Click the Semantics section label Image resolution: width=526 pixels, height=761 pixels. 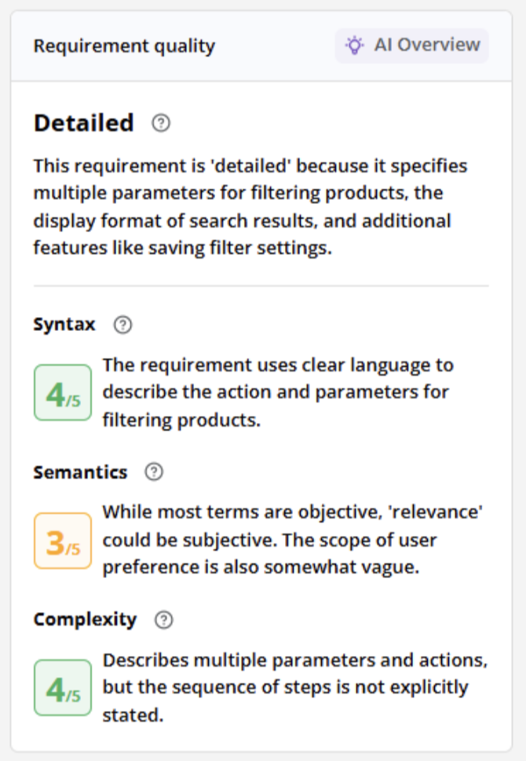click(80, 472)
